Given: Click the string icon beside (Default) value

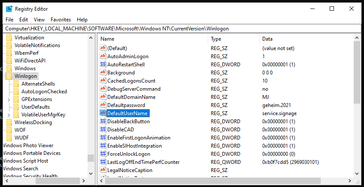Looking at the screenshot, I should click(x=103, y=48).
